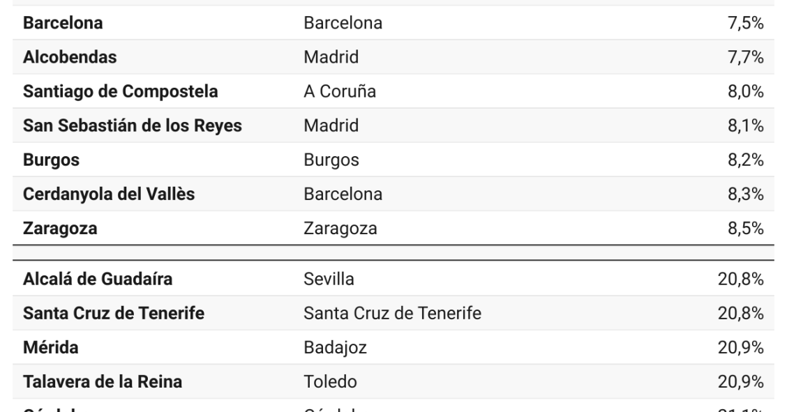Select the Sevilla province cell
The height and width of the screenshot is (412, 787).
329,279
